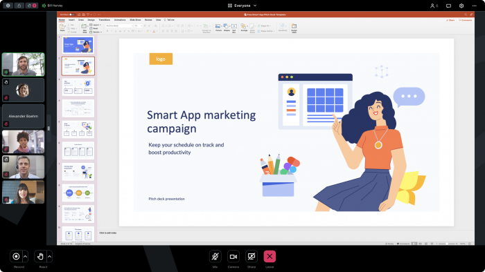Click the meeting info icon in top bar
This screenshot has width=485, height=272.
8,6
